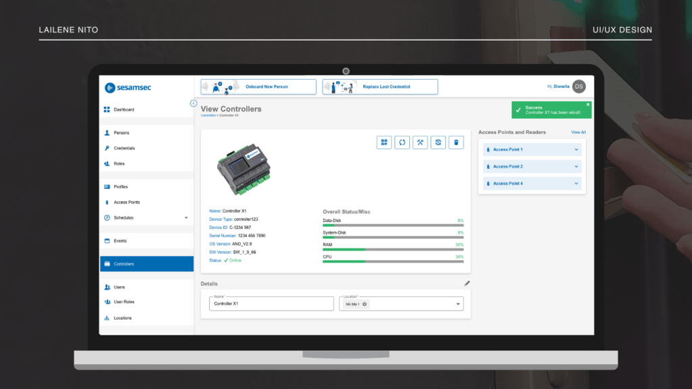Click the View All link

pos(578,132)
